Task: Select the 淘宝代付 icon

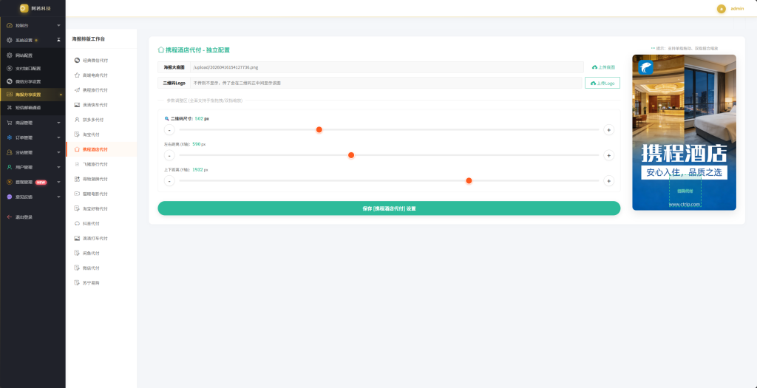Action: coord(77,135)
